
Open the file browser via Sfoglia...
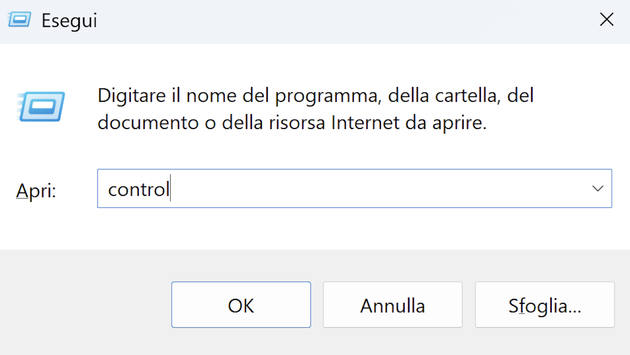[x=545, y=305]
